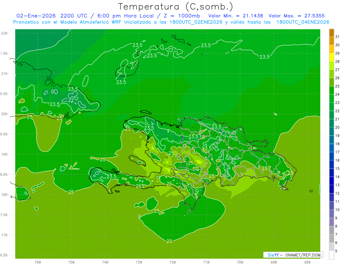Image resolution: width=345 pixels, height=266 pixels.
Task: Click the '19N' latitude axis label
Action: click(5, 154)
